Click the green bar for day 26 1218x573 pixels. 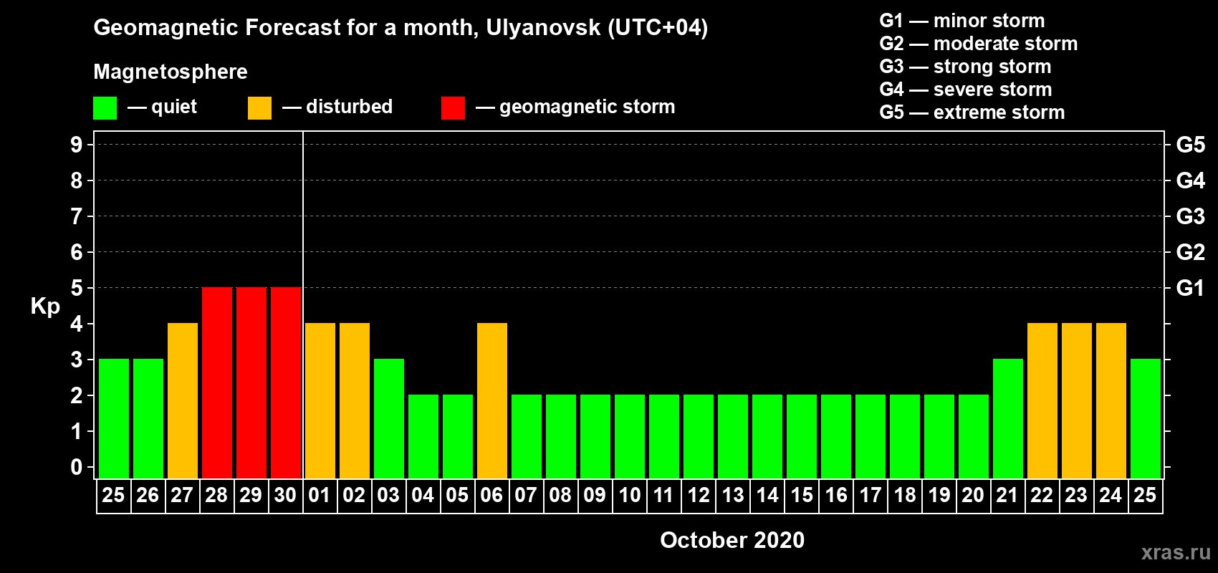(x=148, y=418)
